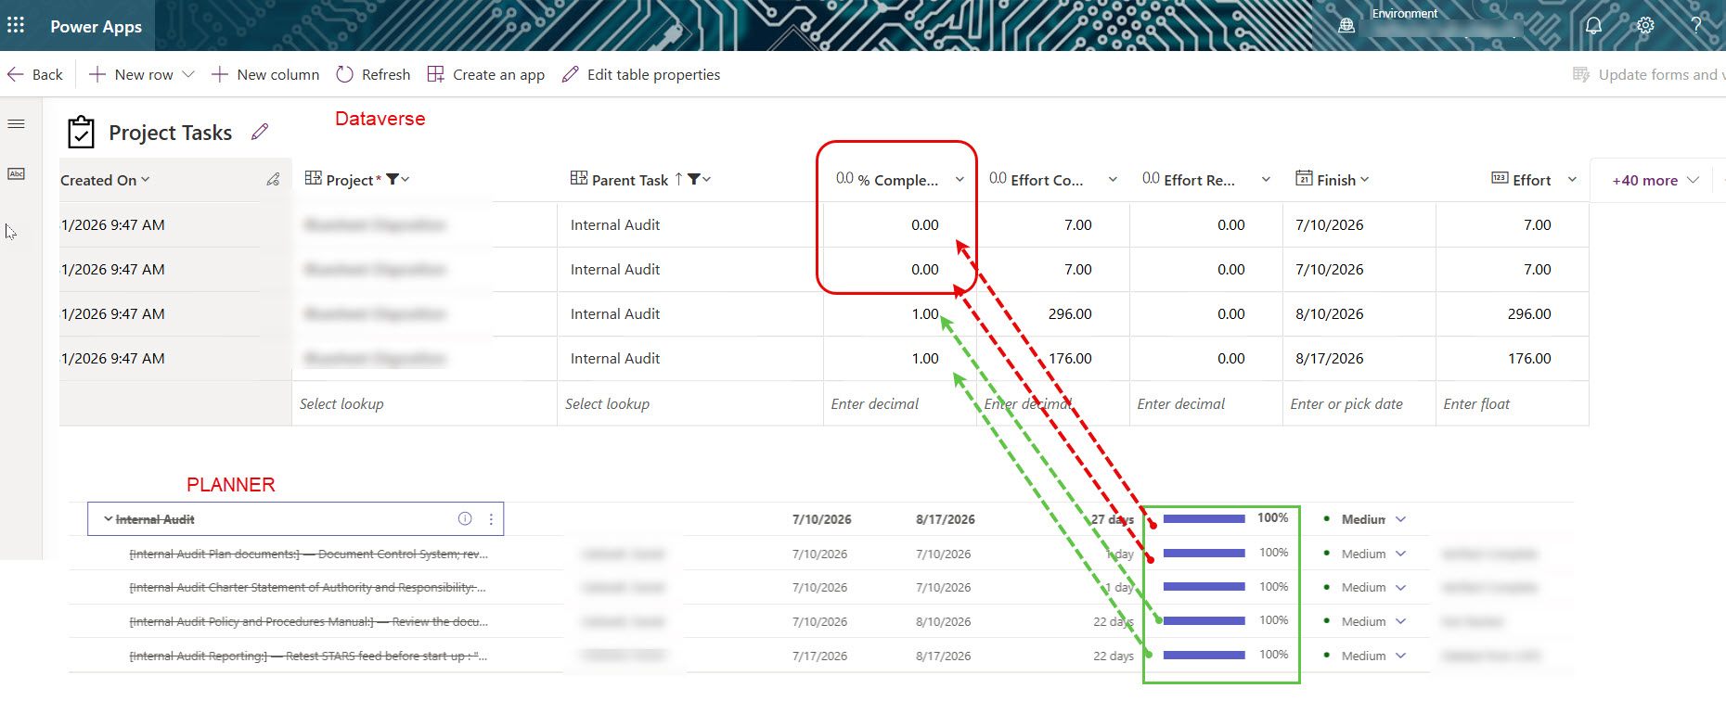The height and width of the screenshot is (701, 1726).
Task: Open priority dropdown on the Internal Audit summary row
Action: [x=1400, y=519]
